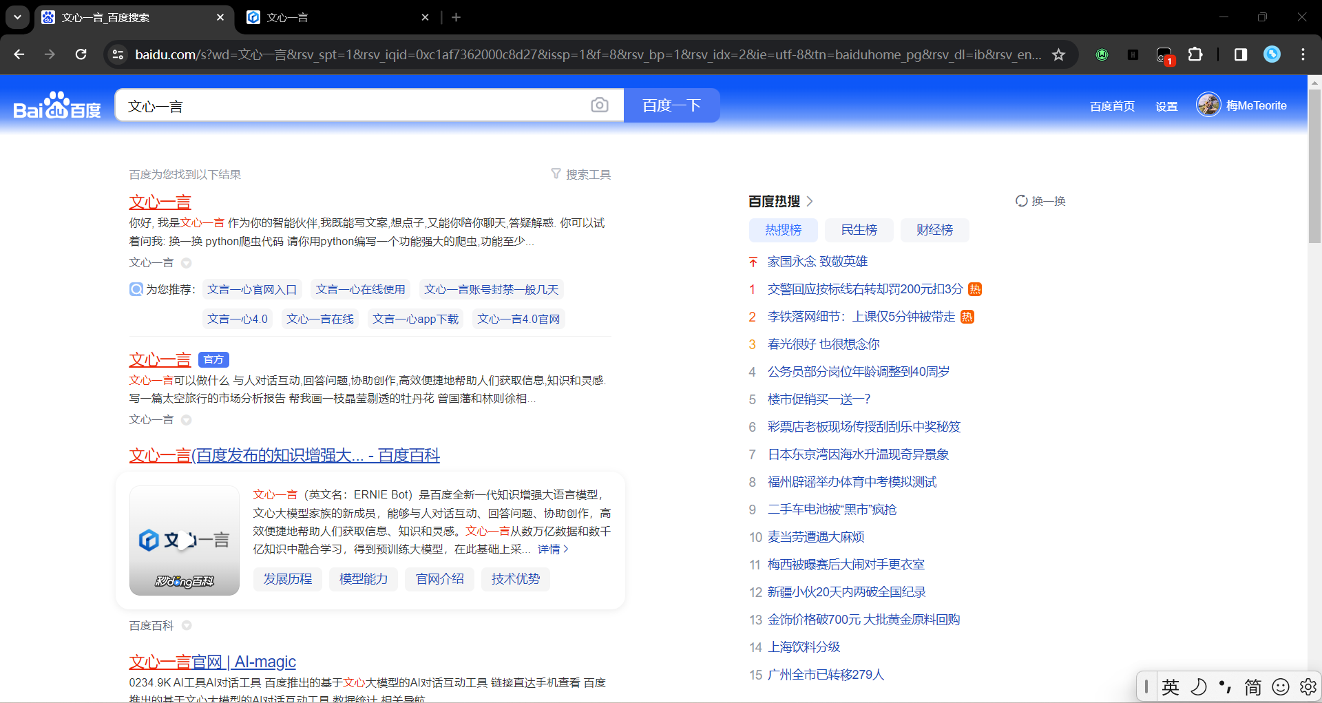View site information icon in address bar
Viewport: 1322px width, 703px height.
pos(118,54)
